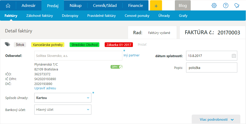This screenshot has height=124, width=246.
Task: Toggle the green DPH switch
Action: coord(117,67)
